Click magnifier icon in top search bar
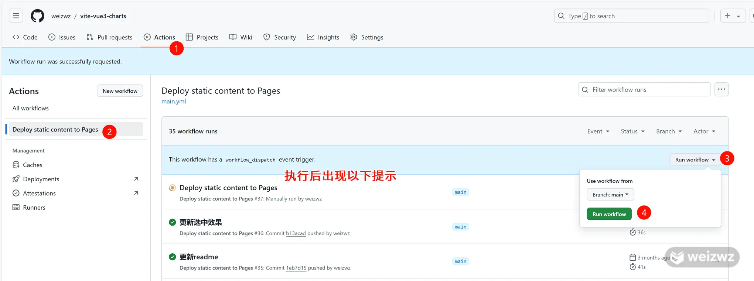The width and height of the screenshot is (754, 281). click(x=561, y=16)
